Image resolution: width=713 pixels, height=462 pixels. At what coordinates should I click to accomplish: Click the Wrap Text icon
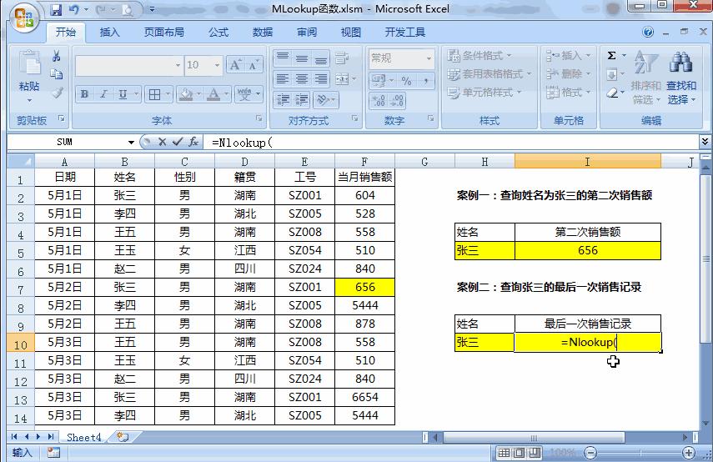click(342, 58)
